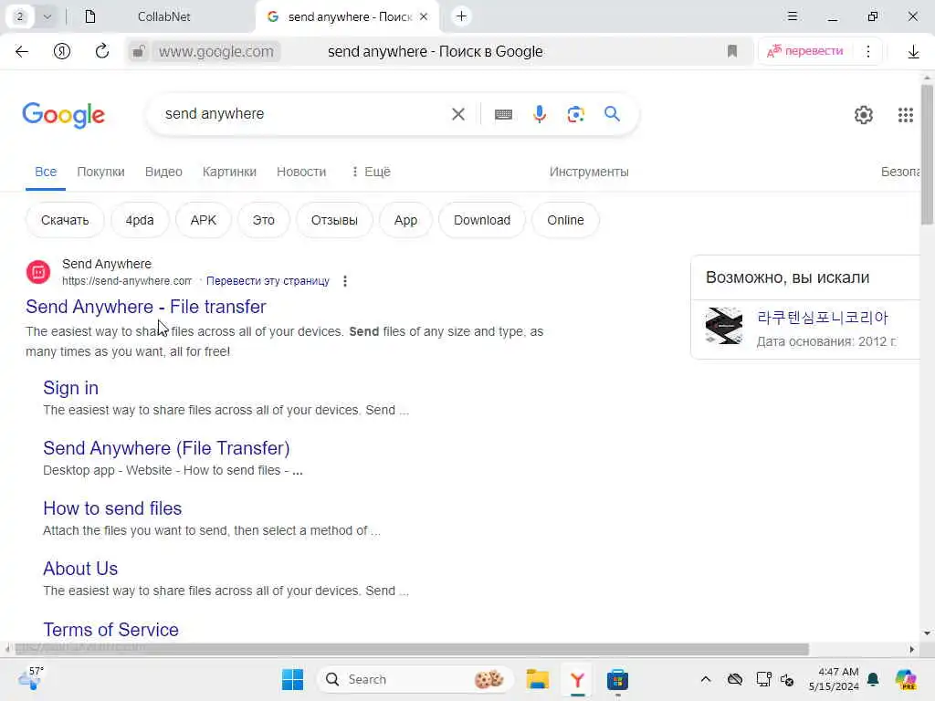Select the Все results tab
Image resolution: width=935 pixels, height=701 pixels.
[46, 172]
